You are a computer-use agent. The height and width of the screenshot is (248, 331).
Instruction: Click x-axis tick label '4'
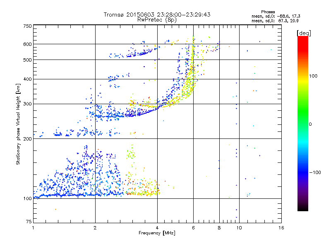pos(157,228)
